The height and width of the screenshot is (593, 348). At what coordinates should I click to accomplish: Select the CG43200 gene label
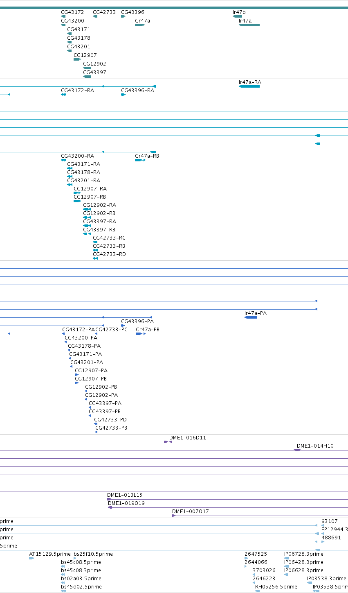[72, 21]
